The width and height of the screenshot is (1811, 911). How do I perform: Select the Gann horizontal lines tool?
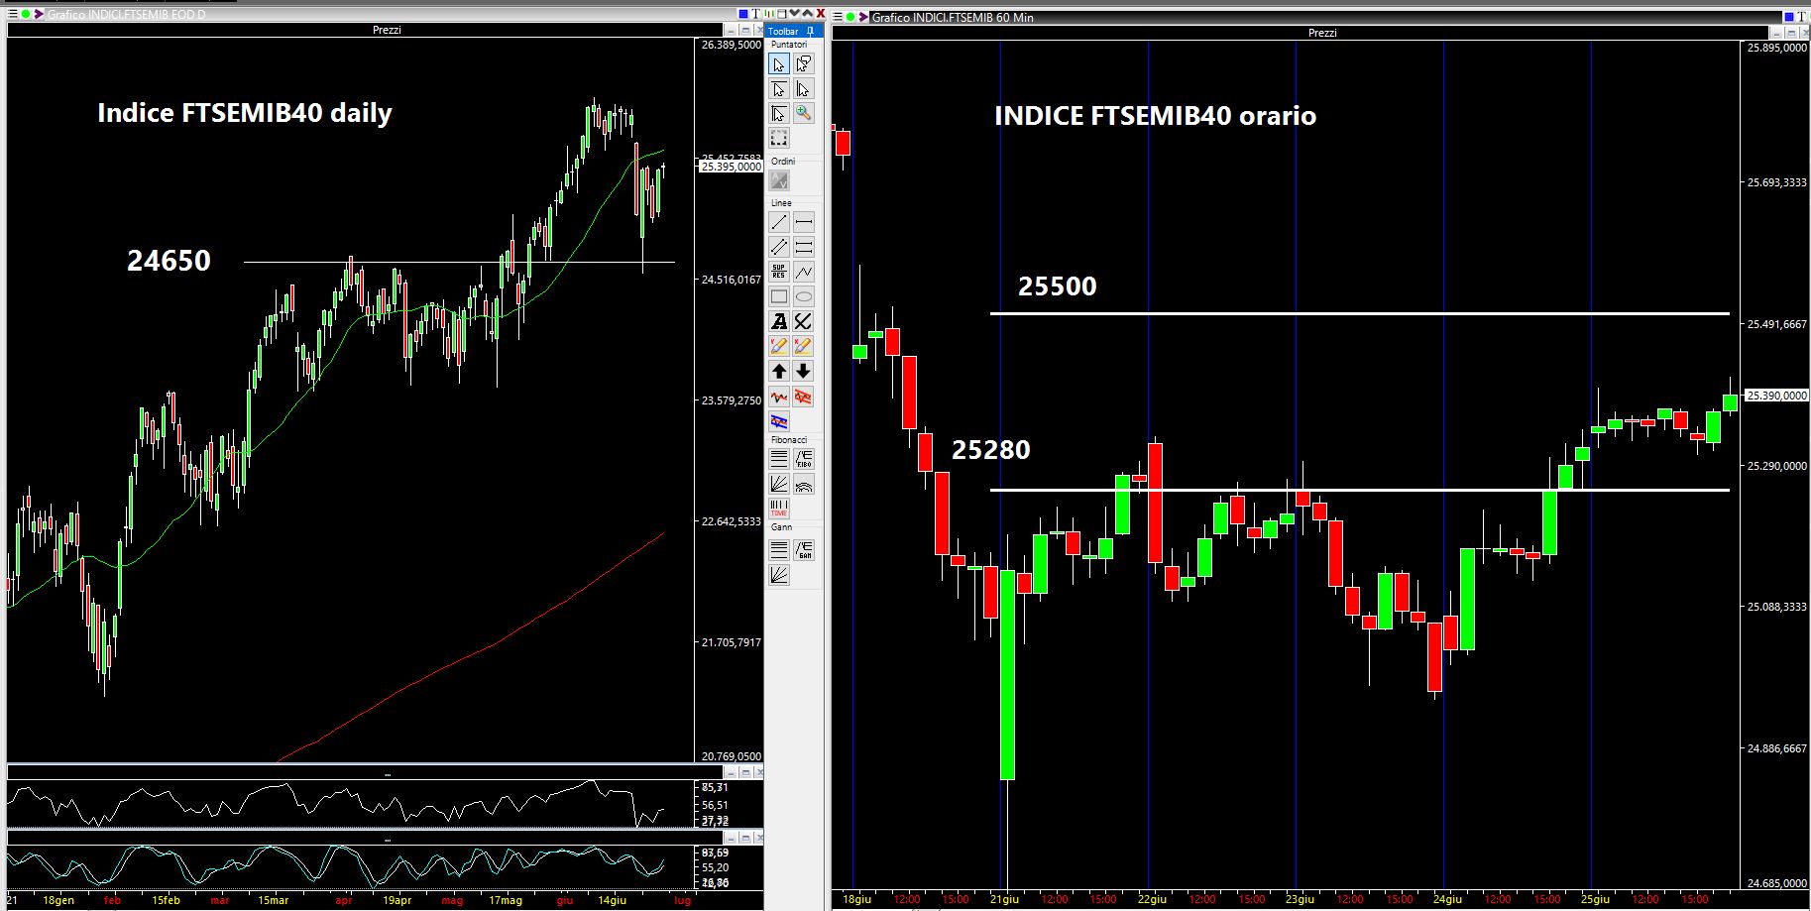[779, 549]
